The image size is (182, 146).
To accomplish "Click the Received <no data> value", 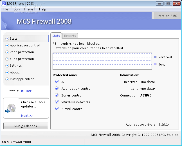I will coord(148,82).
